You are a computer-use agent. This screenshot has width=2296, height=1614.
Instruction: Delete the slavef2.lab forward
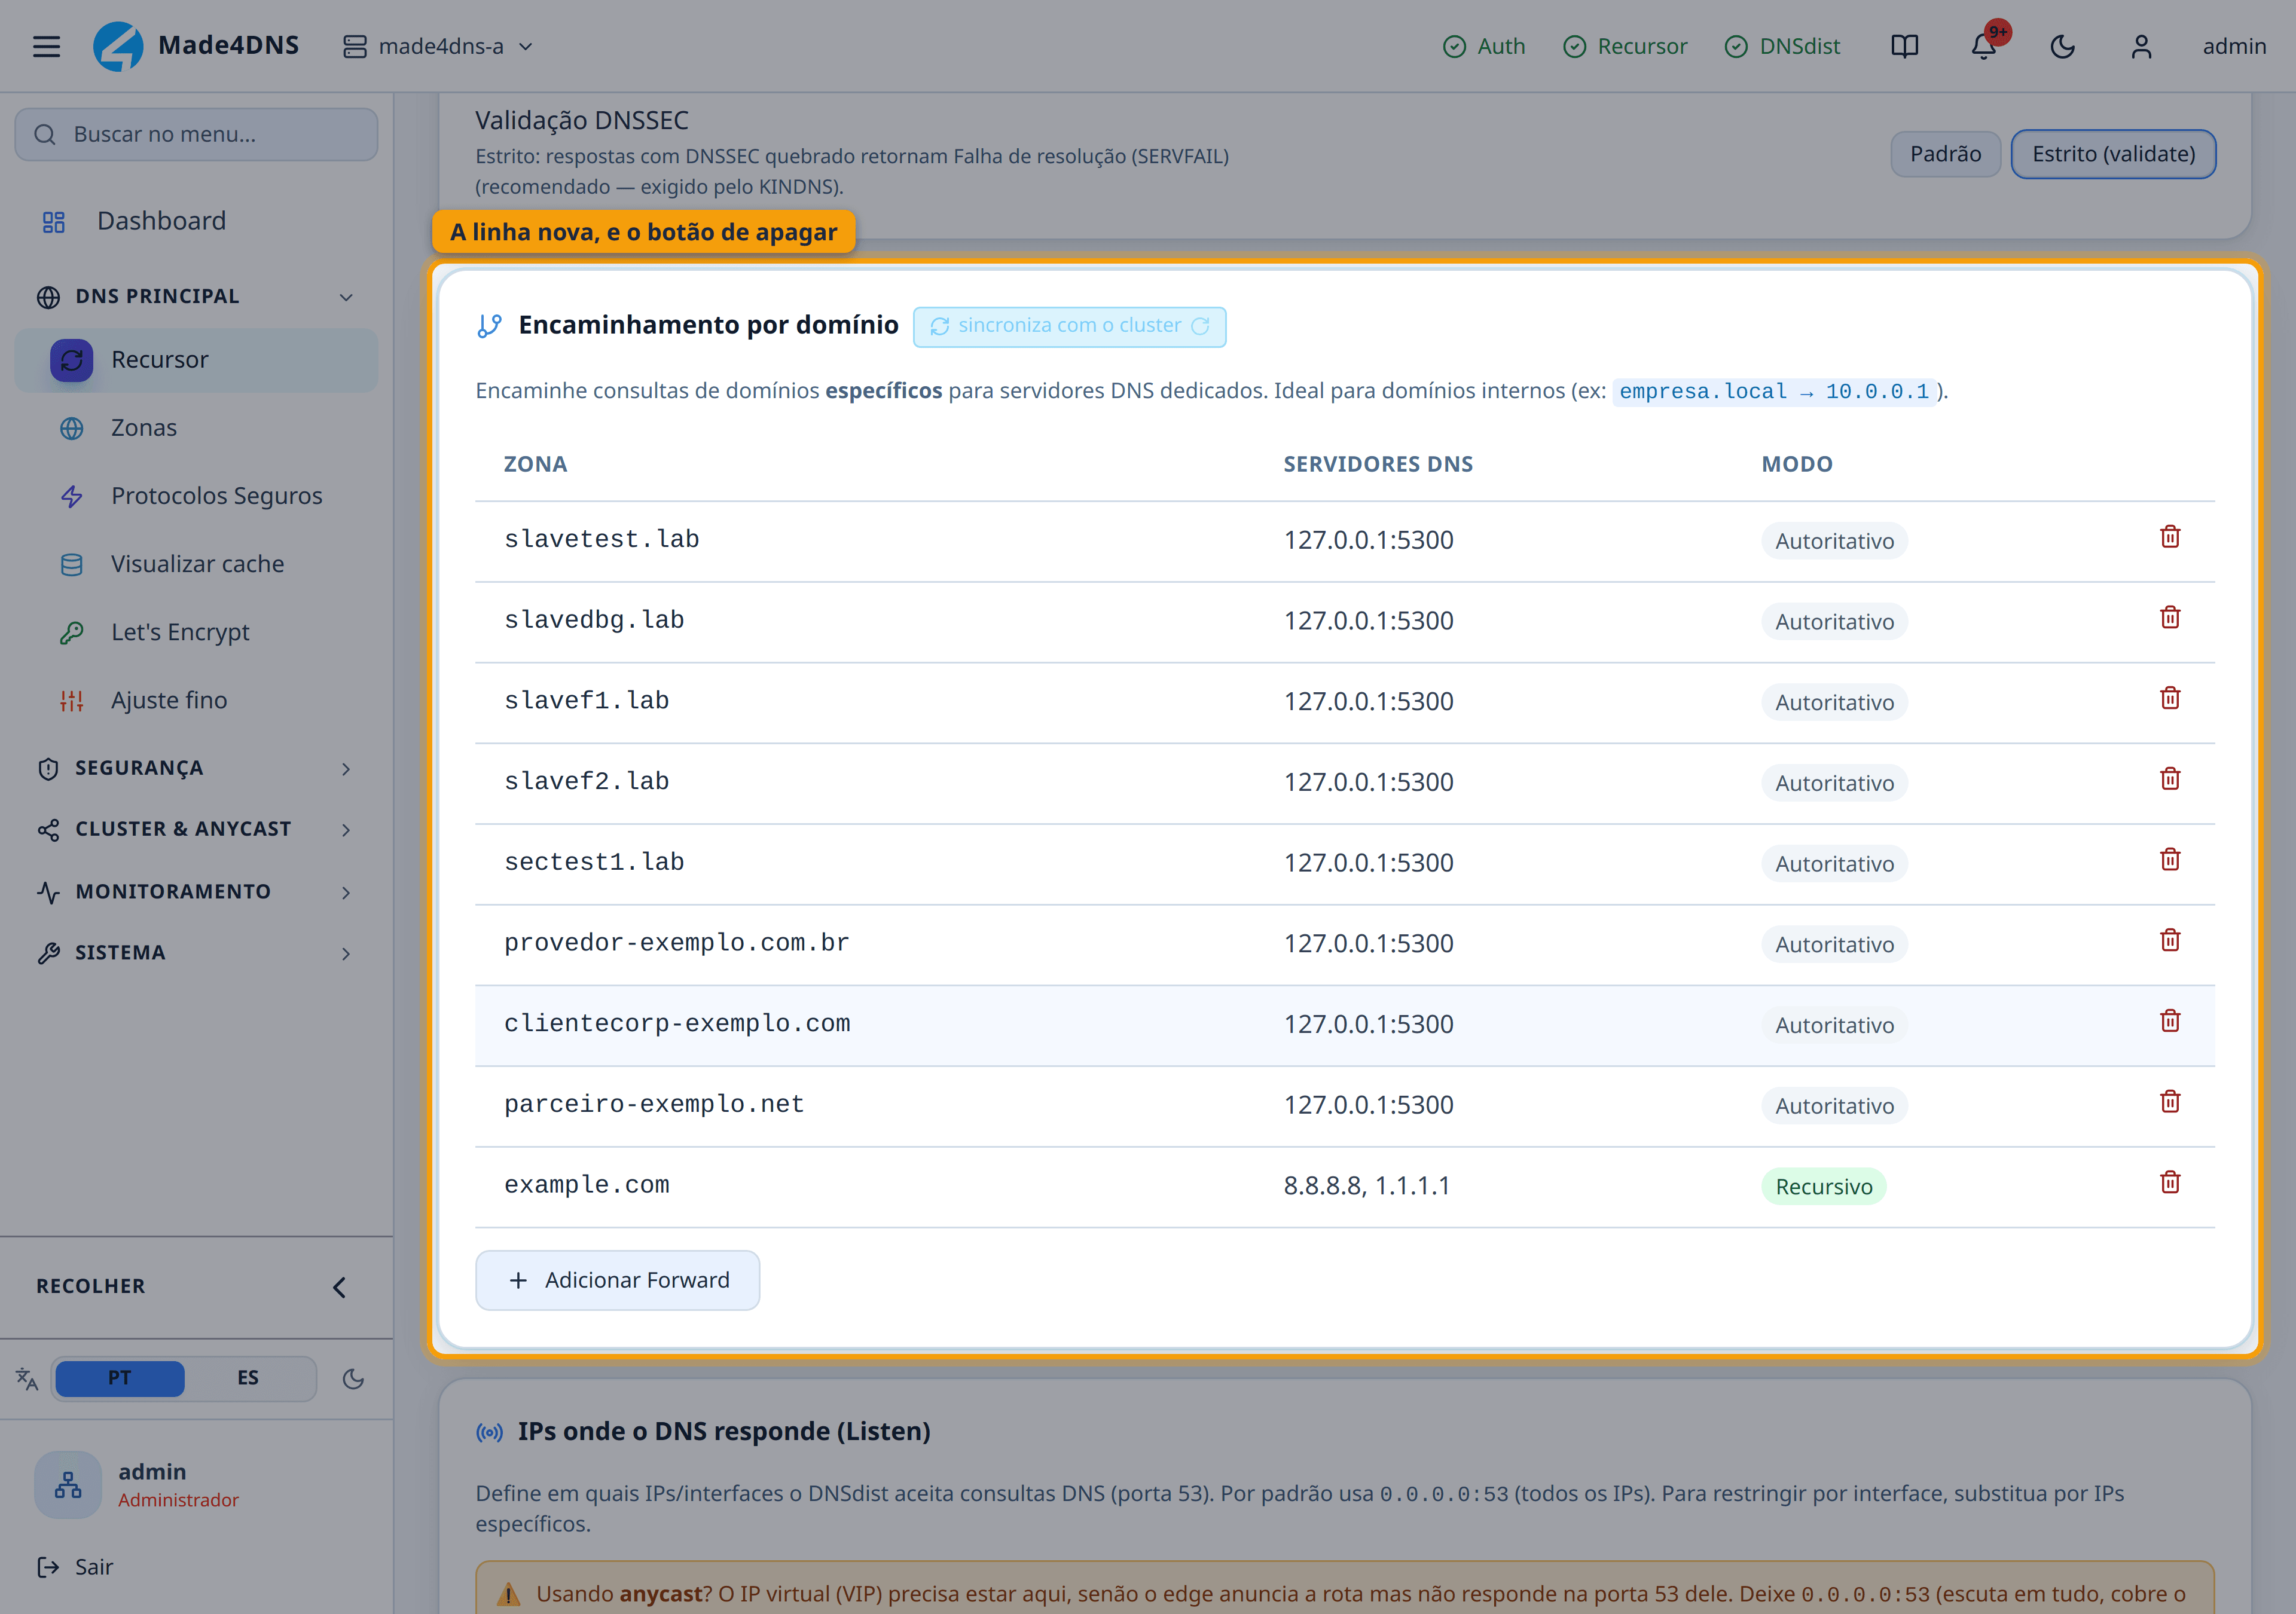point(2170,779)
